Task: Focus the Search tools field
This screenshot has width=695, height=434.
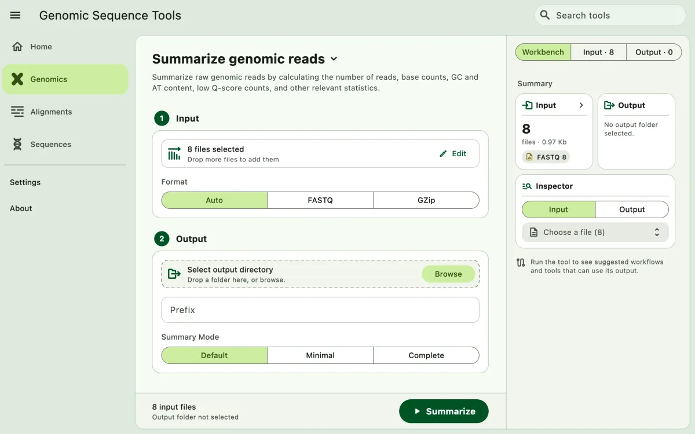Action: 610,15
